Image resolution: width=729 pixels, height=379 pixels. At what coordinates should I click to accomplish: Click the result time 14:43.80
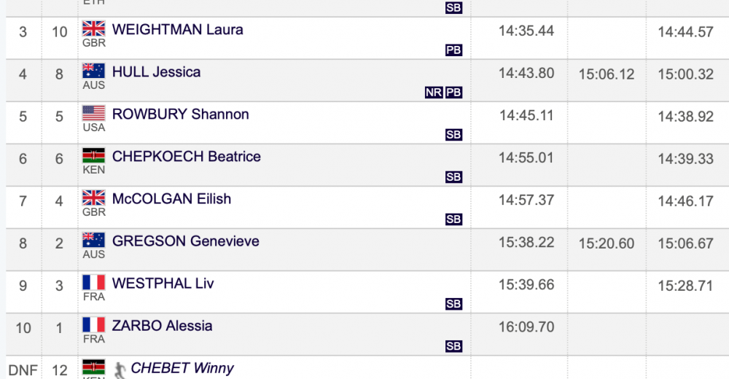526,74
